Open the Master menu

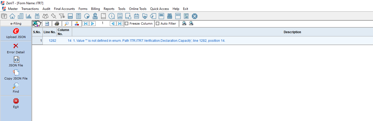[13, 9]
